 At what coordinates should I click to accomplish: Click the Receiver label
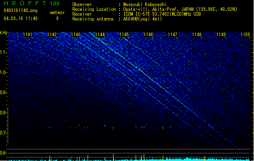click(82, 14)
